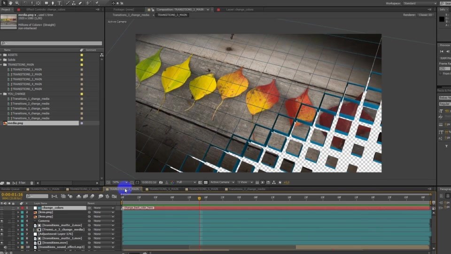The height and width of the screenshot is (254, 451).
Task: Open the viewer magnification 50% dropdown
Action: (x=120, y=183)
